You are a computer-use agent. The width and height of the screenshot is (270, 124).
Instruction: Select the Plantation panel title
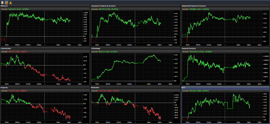[x=95, y=88]
